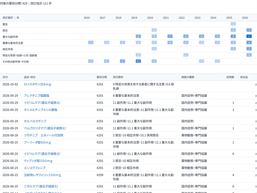The image size is (257, 193).
Task: Click the 根拠の種類 column header
Action: 188,77
